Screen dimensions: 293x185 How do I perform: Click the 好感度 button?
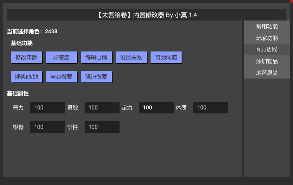pyautogui.click(x=61, y=57)
